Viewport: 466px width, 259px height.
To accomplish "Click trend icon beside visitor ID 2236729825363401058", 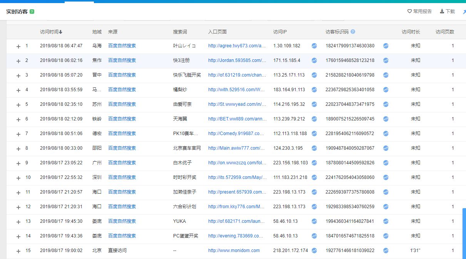I will tap(386, 90).
